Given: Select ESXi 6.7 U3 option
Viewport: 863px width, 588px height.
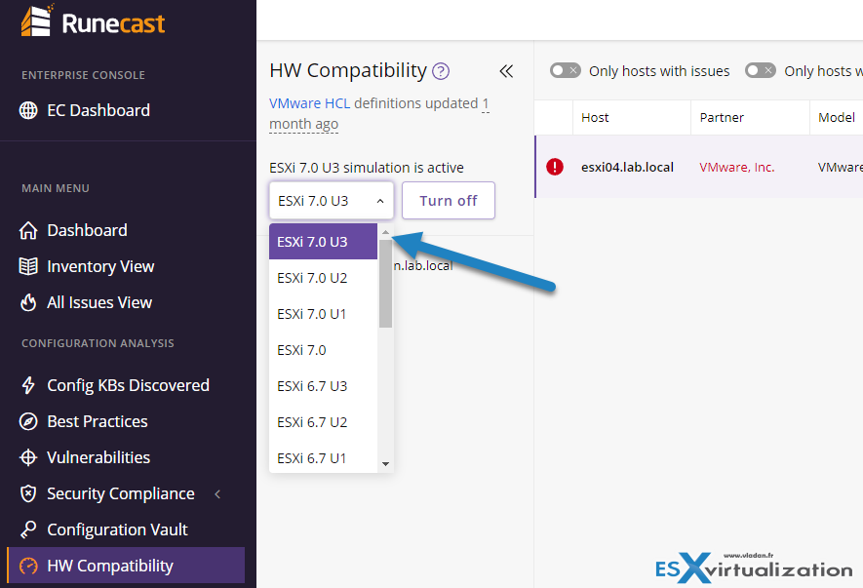Looking at the screenshot, I should point(323,386).
